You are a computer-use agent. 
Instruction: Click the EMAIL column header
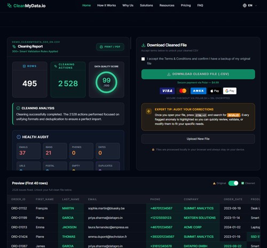tap(92, 199)
